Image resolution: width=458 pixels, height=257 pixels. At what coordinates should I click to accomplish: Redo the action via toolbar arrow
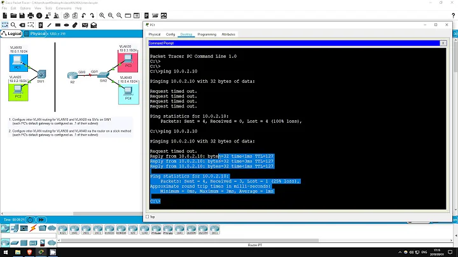click(92, 16)
